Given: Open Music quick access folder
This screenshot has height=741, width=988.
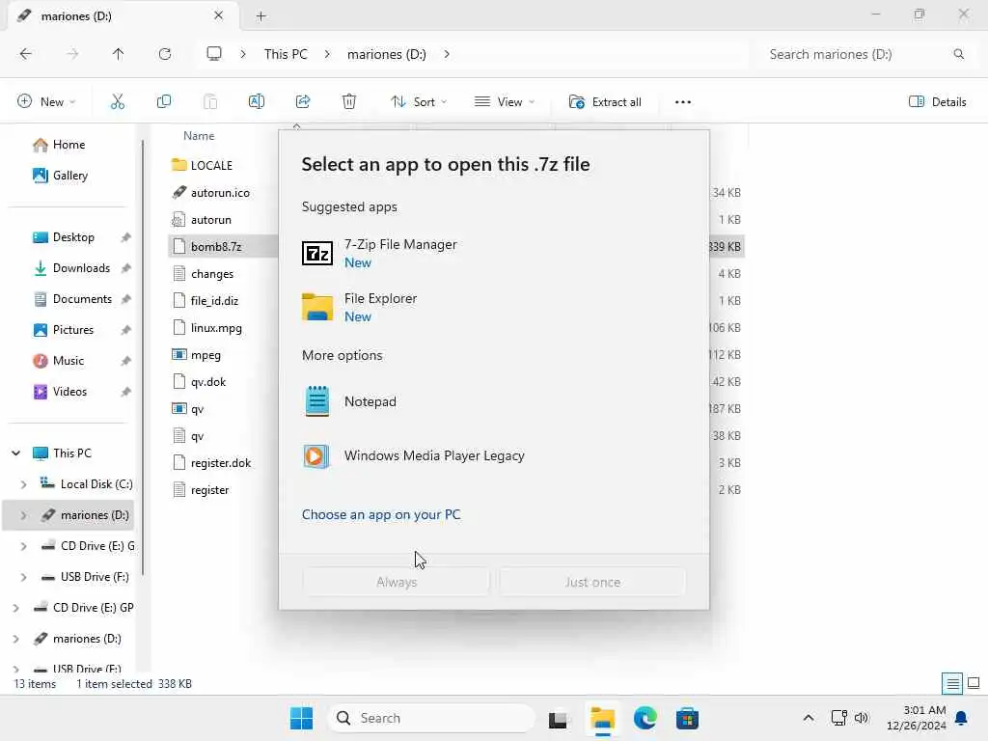Looking at the screenshot, I should (x=69, y=361).
